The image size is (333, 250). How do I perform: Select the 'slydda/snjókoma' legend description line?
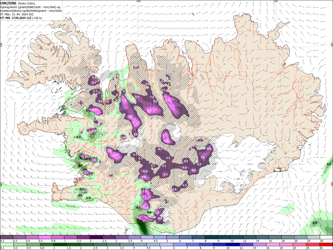point(31,11)
